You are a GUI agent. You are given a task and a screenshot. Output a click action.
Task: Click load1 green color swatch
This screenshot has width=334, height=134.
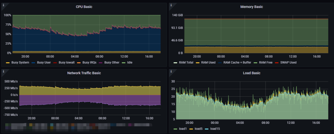176,129
